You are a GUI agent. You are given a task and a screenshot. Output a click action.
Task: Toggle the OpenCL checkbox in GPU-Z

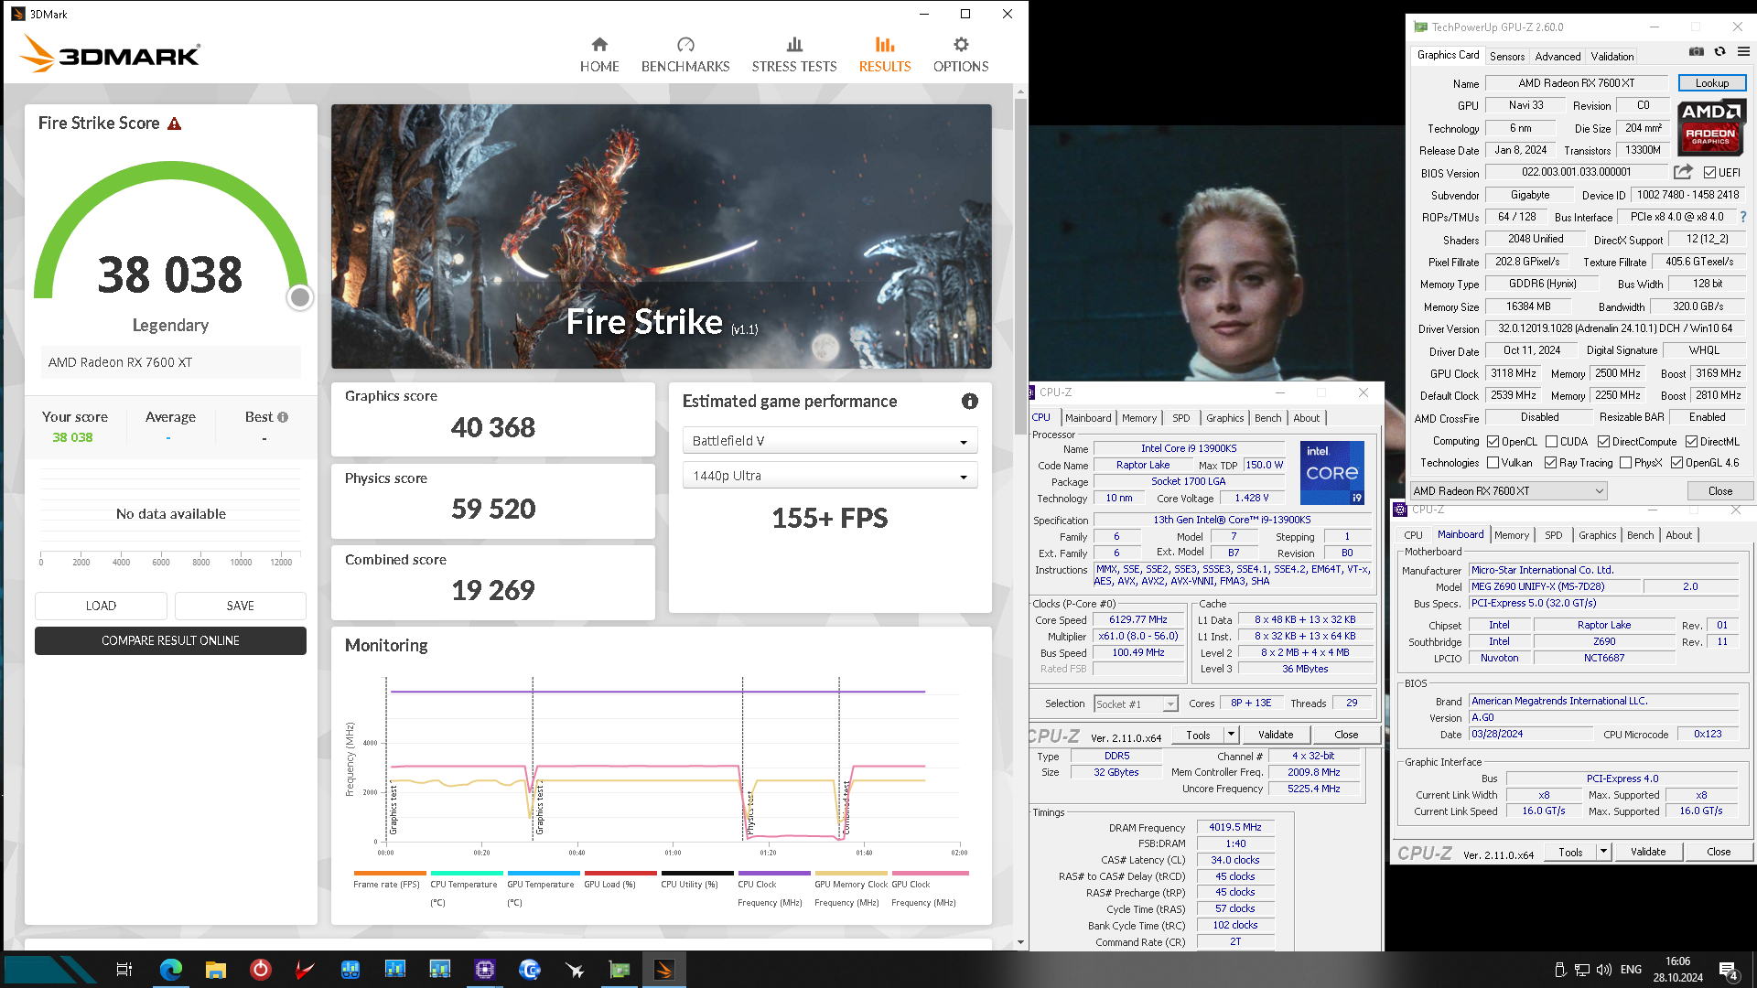point(1493,442)
